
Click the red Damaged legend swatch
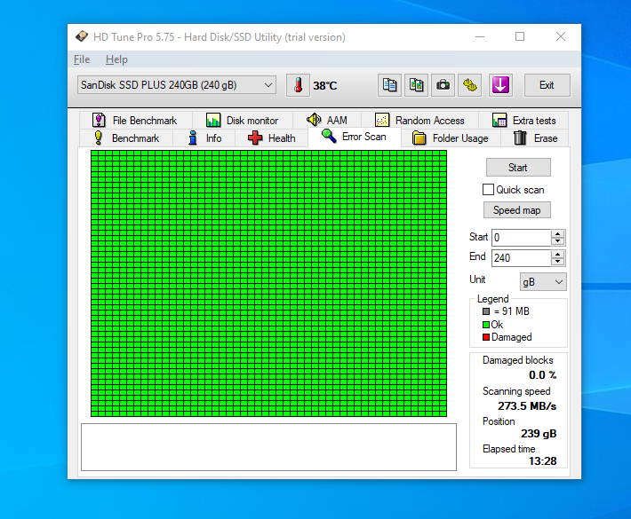[486, 337]
